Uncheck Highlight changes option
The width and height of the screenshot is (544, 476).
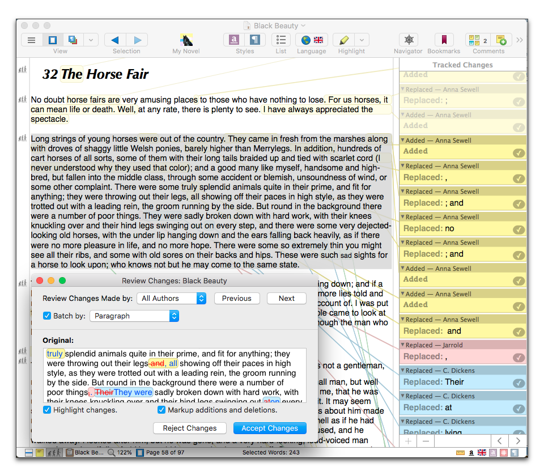click(47, 410)
